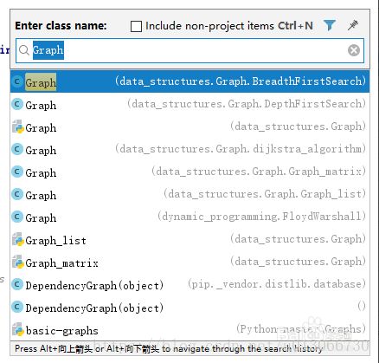379x363 pixels.
Task: Click the Graph search input field
Action: (x=189, y=50)
